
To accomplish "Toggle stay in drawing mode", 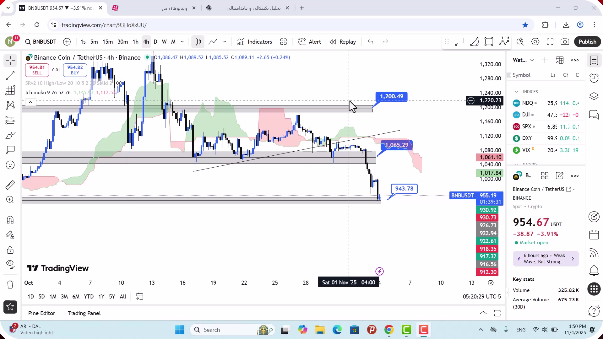I will [10, 235].
